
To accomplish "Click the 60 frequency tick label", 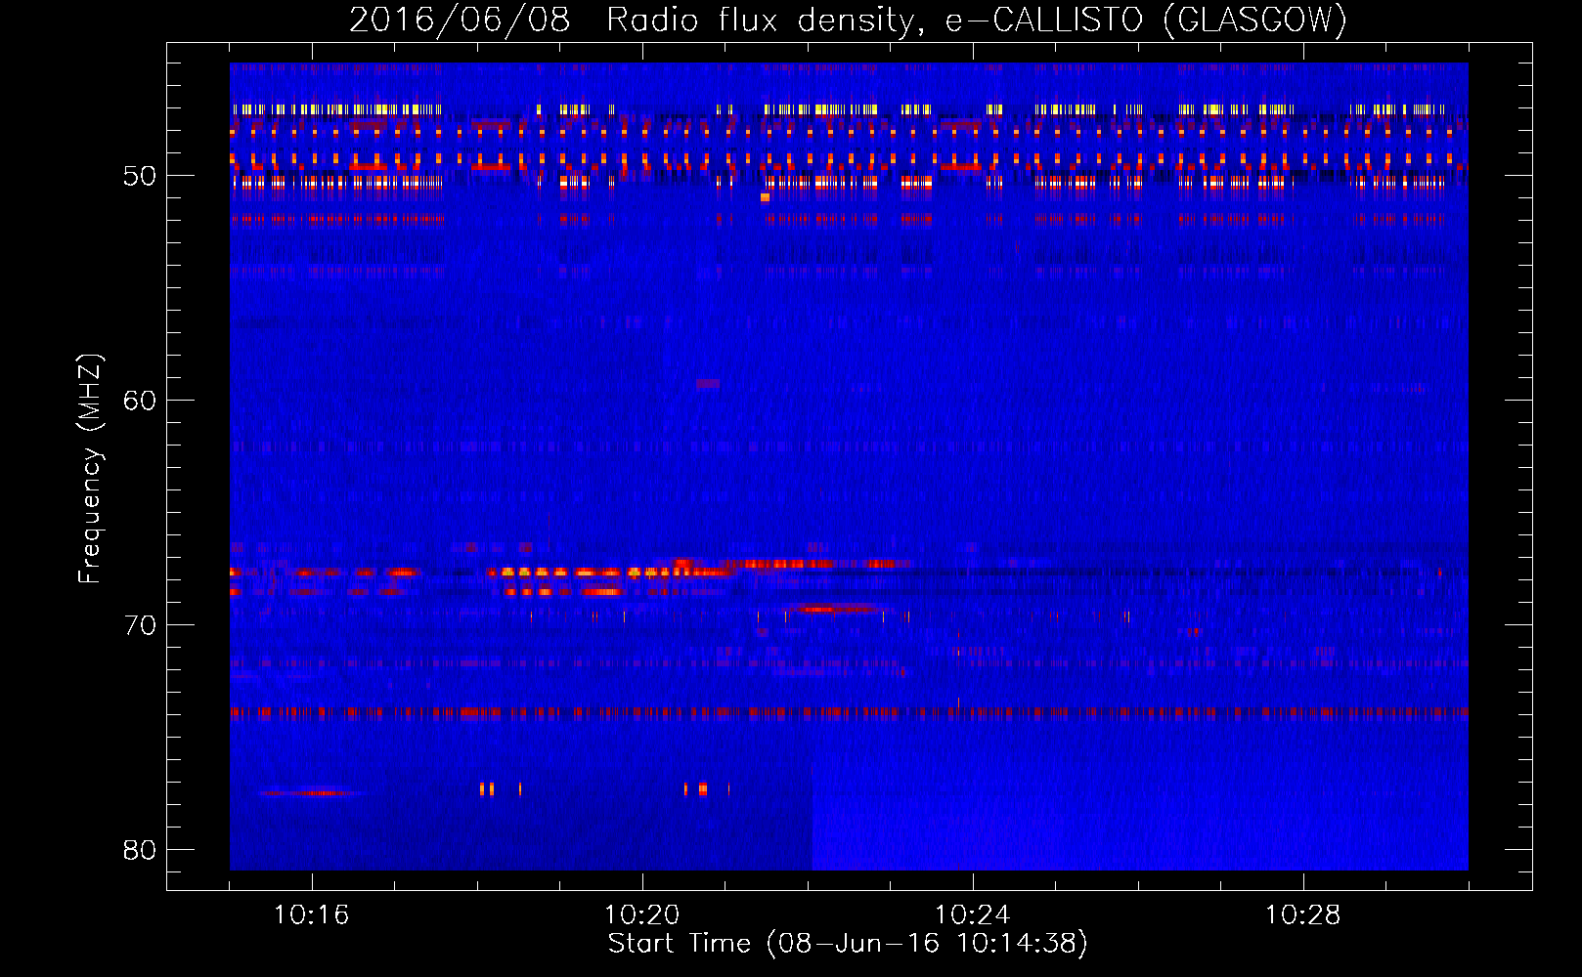I will pos(140,402).
